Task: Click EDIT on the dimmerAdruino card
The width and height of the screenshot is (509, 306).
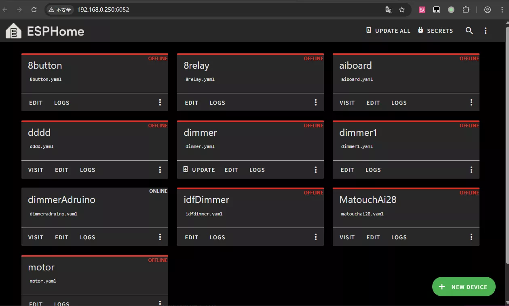Action: [62, 237]
